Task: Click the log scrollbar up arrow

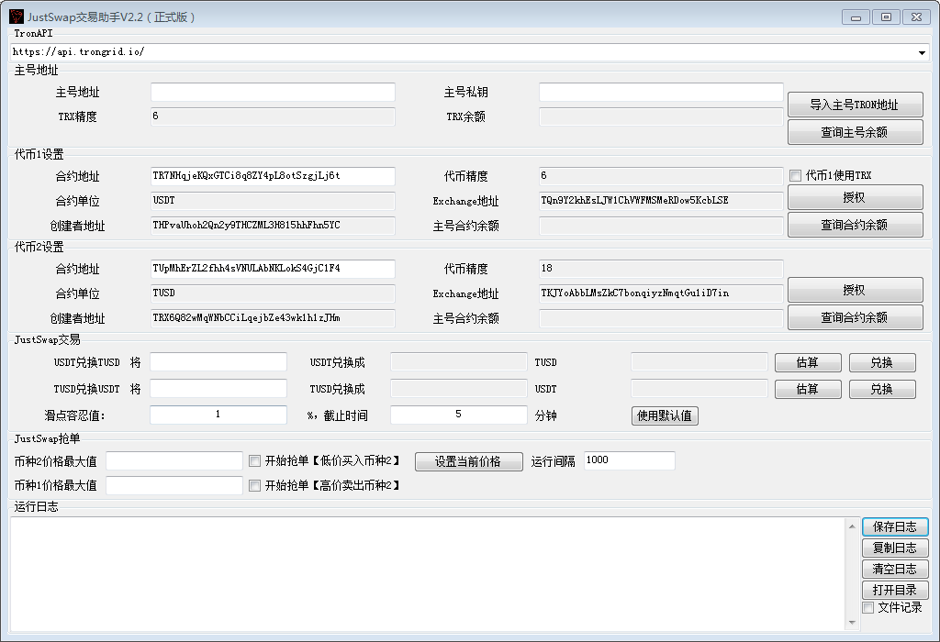Action: point(852,526)
